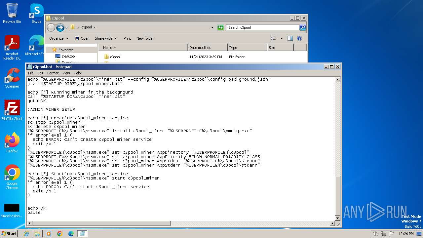
Task: Click the Start button
Action: pos(9,234)
